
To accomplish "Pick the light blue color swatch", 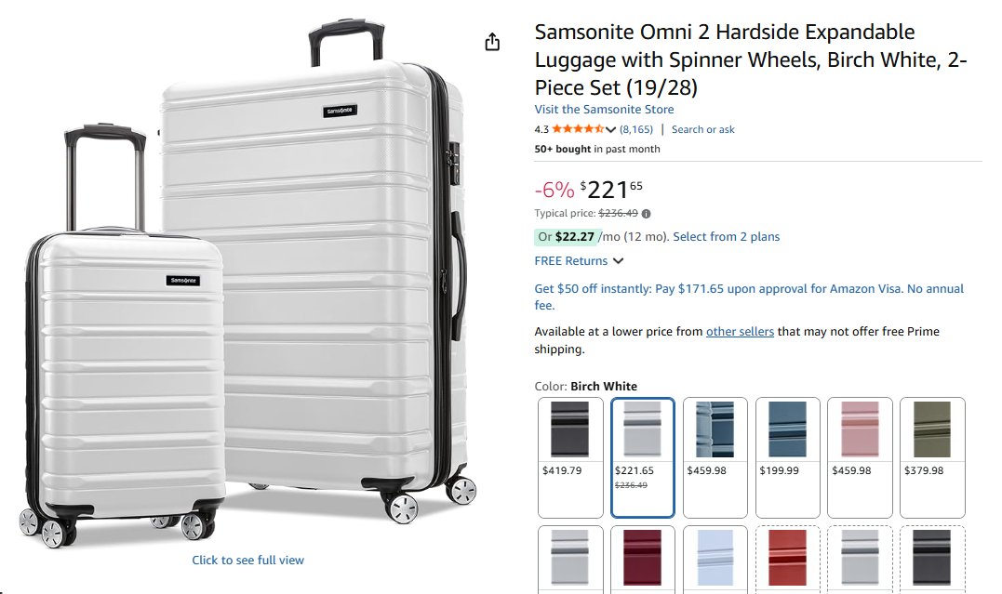I will pos(715,559).
